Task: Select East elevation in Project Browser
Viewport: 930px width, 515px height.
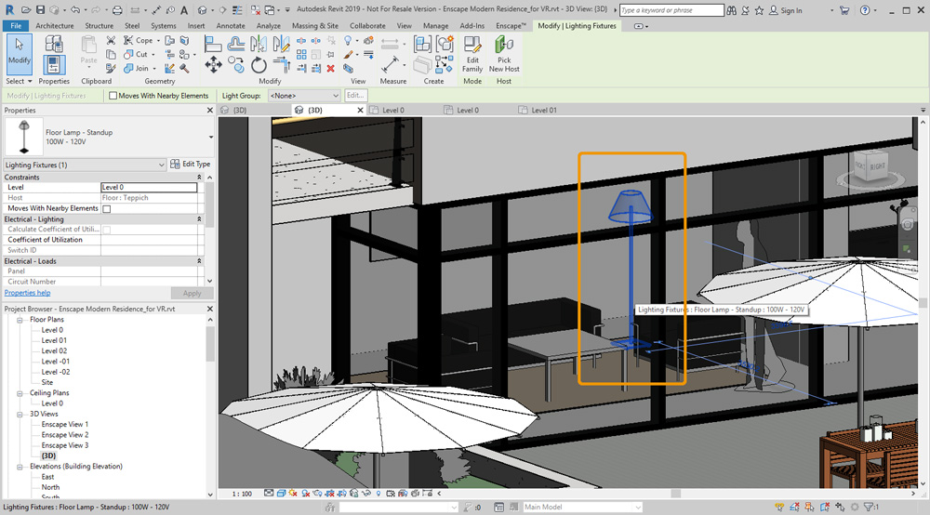Action: pos(47,477)
